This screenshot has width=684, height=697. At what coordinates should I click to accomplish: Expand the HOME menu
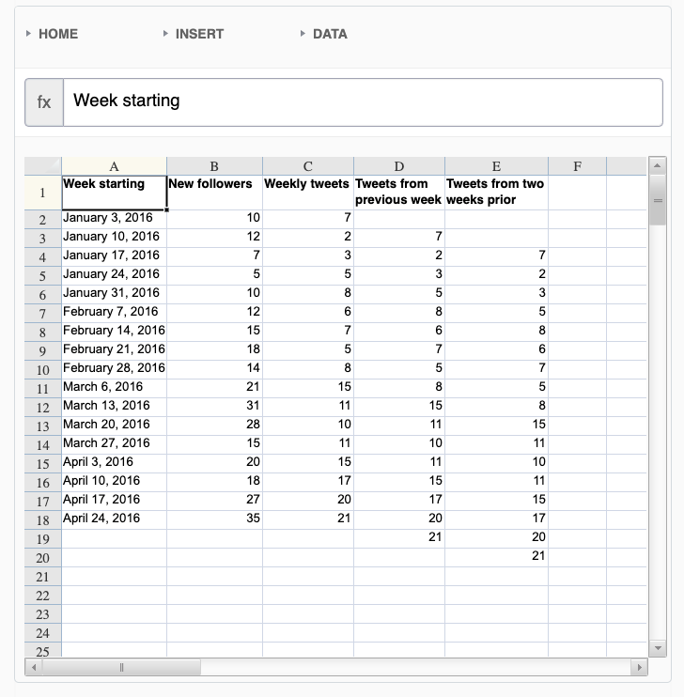[x=52, y=34]
